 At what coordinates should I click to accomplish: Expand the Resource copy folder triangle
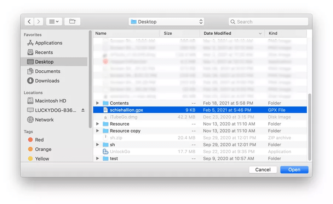tap(98, 131)
